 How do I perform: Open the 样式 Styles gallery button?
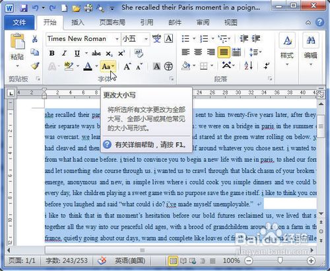point(287,50)
